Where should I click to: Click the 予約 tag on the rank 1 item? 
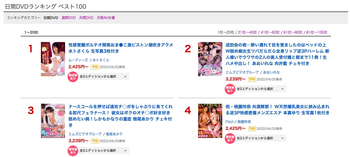pos(95,67)
